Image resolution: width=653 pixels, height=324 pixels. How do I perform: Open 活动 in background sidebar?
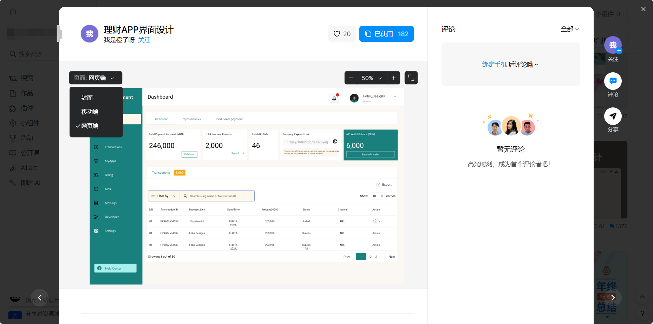22,138
